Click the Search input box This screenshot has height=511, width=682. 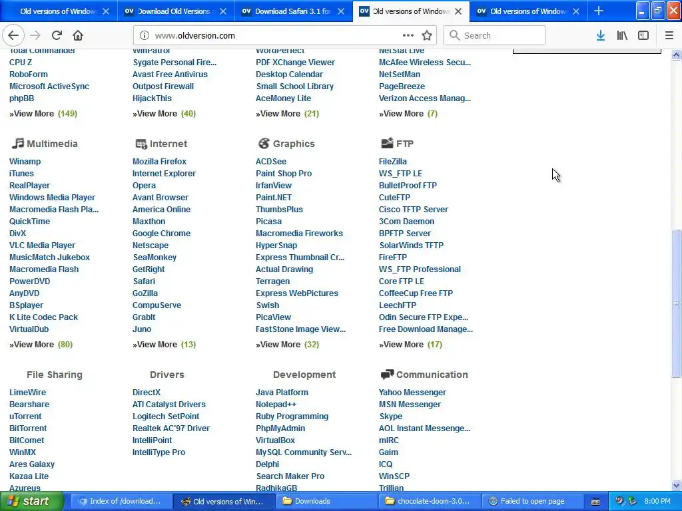(494, 36)
